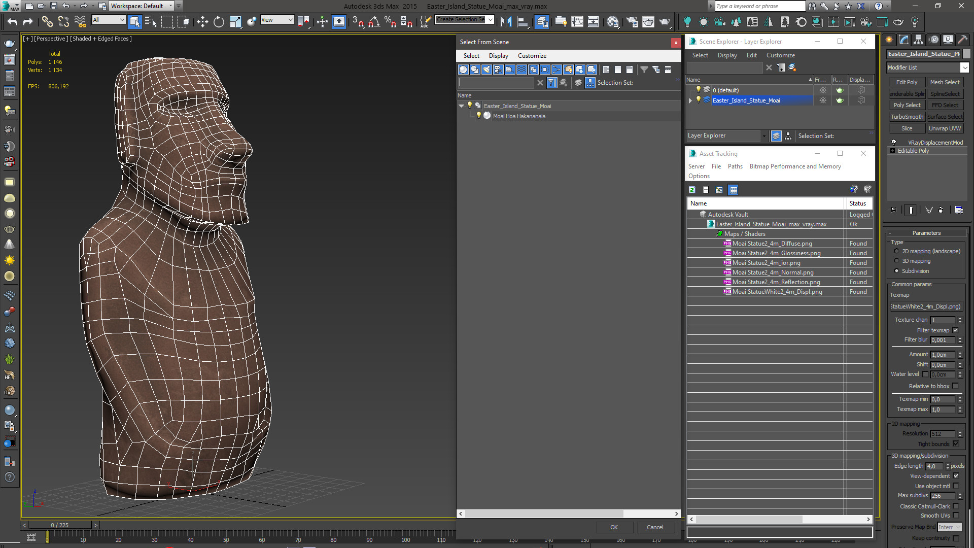
Task: Open Server menu in Asset Tracking
Action: tap(696, 166)
